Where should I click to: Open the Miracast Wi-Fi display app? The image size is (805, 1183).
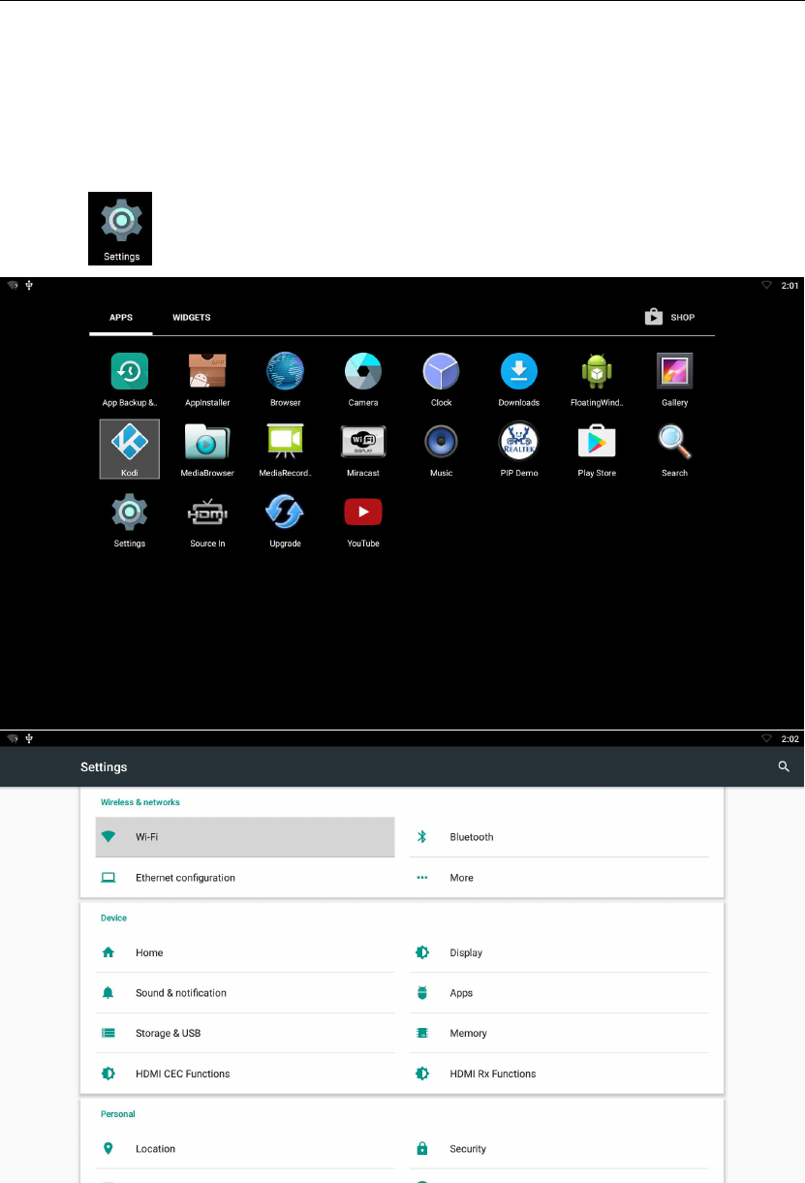point(363,450)
